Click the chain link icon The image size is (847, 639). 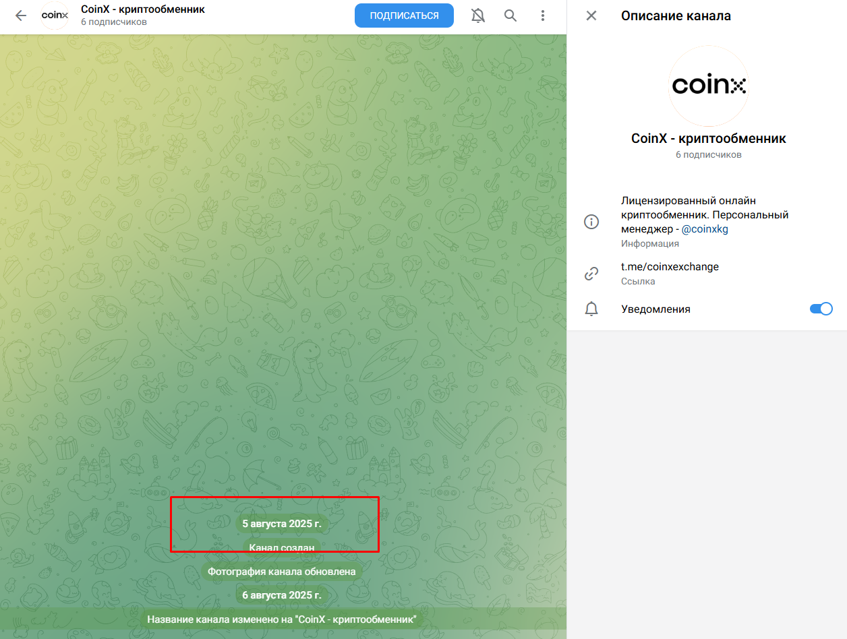point(591,273)
